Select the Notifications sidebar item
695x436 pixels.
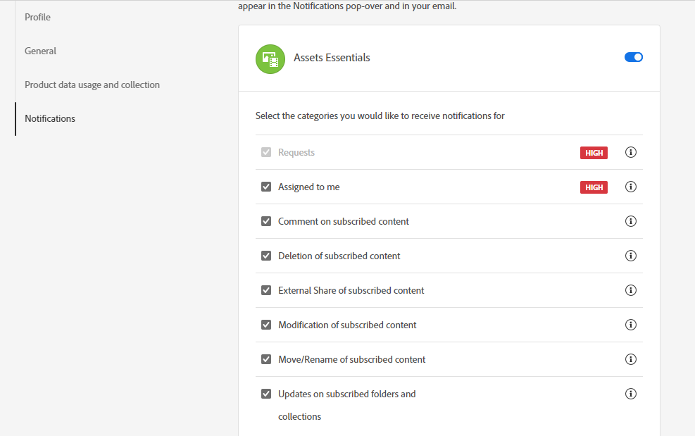click(x=50, y=118)
